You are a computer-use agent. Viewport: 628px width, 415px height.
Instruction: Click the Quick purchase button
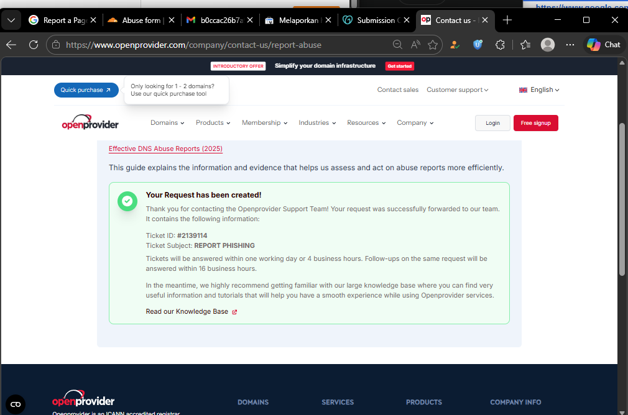tap(86, 90)
